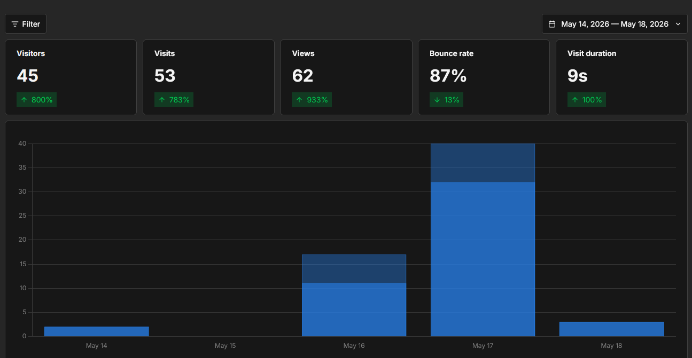Click the 62 views value

pos(302,76)
